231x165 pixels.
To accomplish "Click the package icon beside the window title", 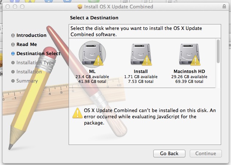I will tap(80, 7).
